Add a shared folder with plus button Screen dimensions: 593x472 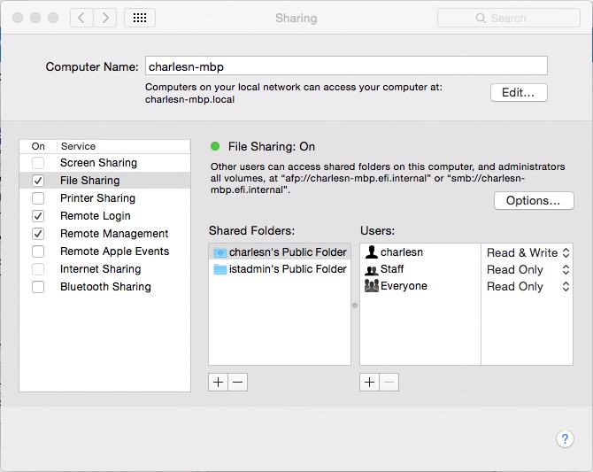[219, 382]
